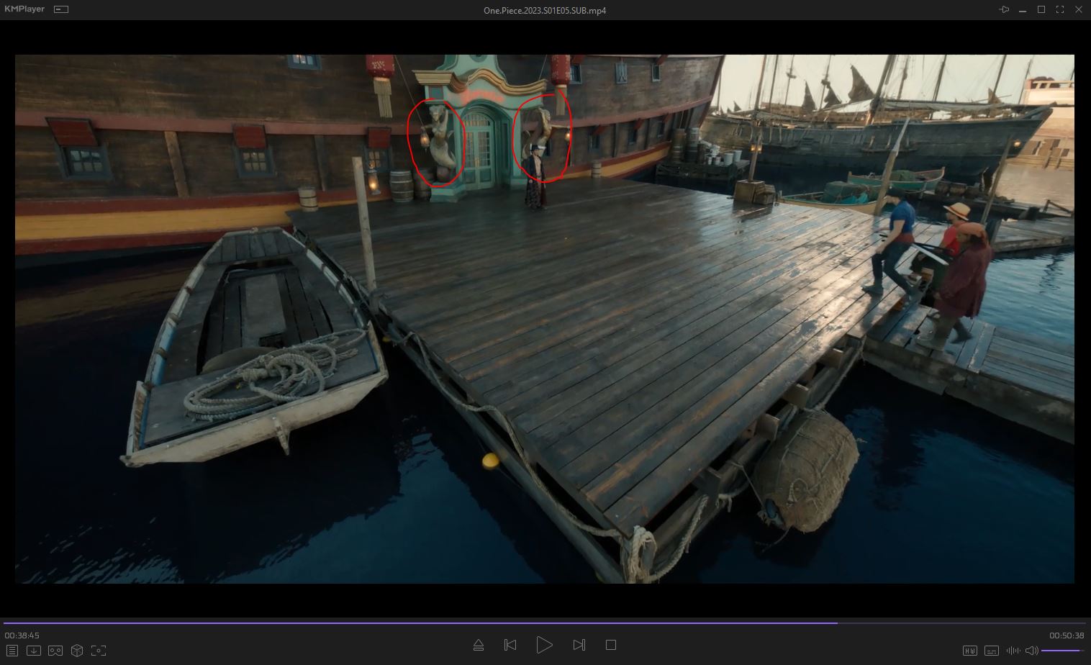Click the 3D cube icon
1091x665 pixels.
[x=76, y=651]
